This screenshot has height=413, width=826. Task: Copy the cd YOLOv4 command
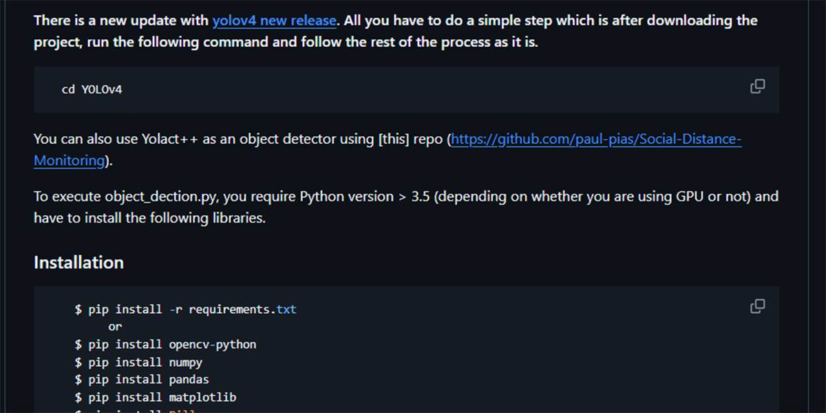[757, 87]
